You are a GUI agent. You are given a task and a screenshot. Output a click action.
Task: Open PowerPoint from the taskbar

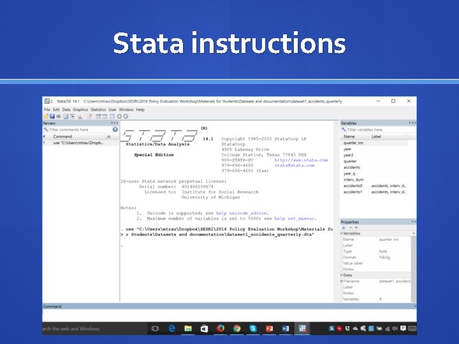(x=269, y=329)
